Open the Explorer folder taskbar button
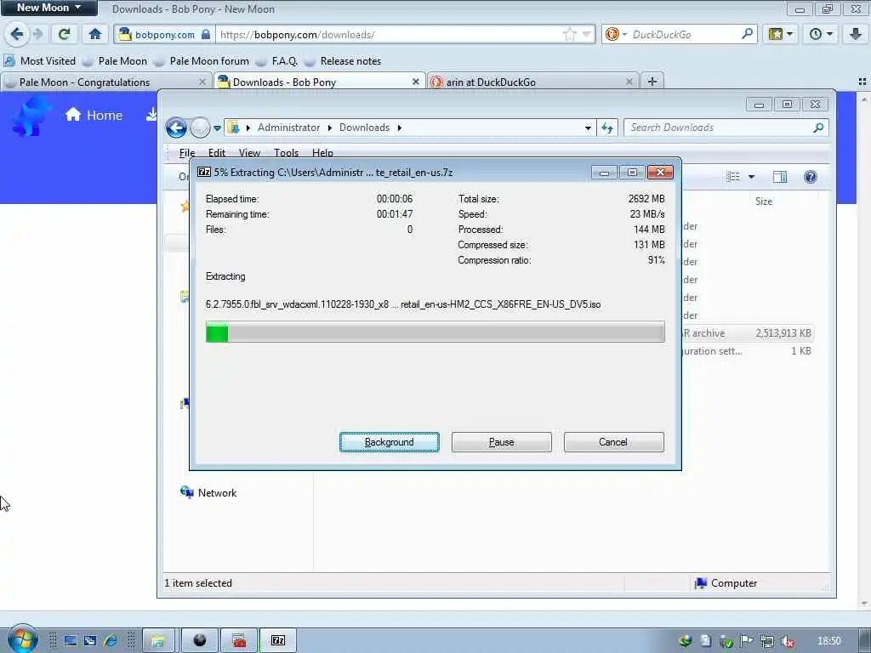871x653 pixels. point(158,641)
